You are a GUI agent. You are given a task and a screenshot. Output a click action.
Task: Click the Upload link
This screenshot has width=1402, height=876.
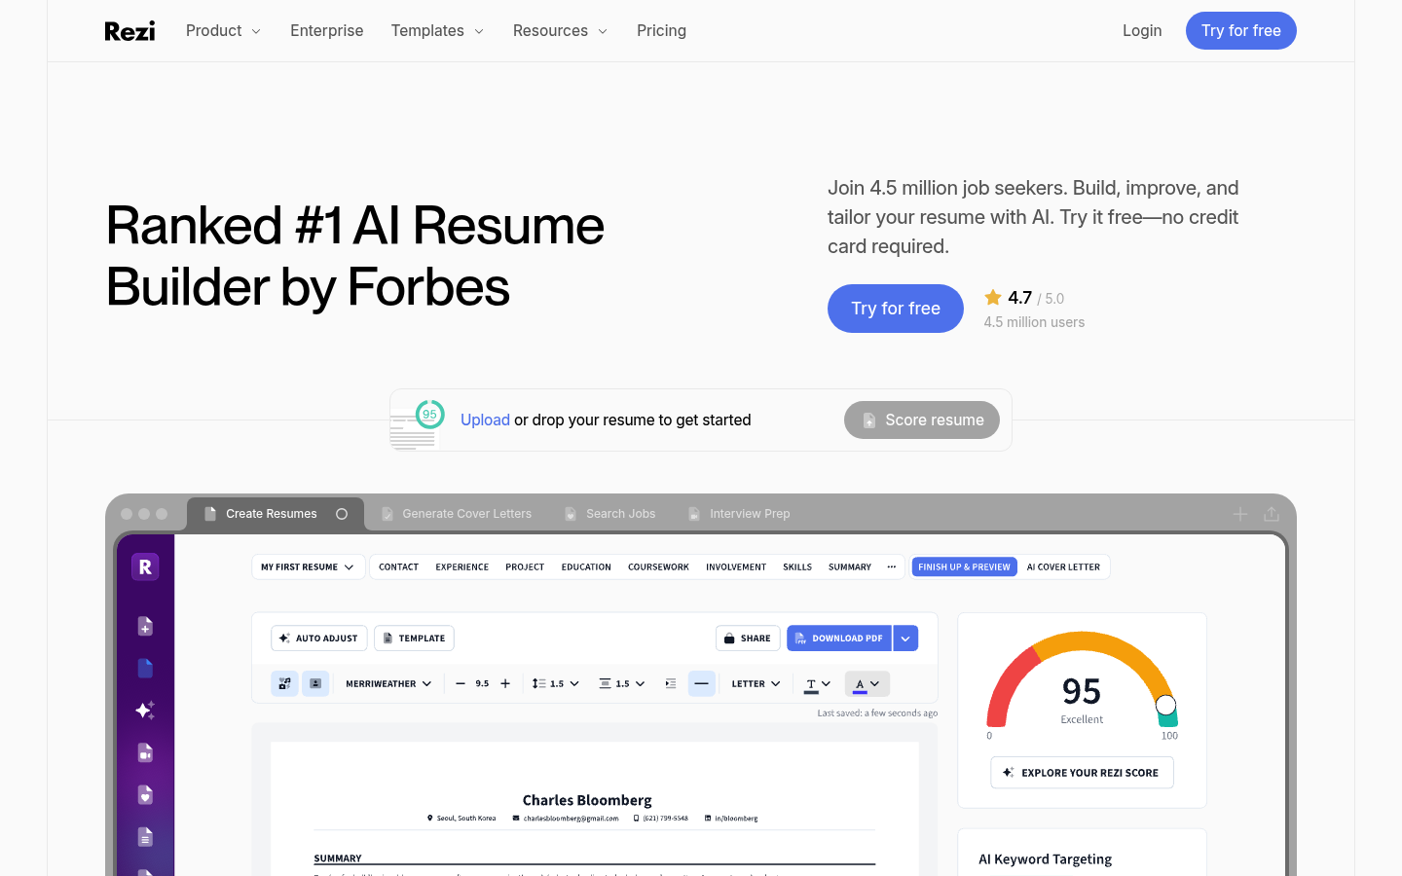pos(485,420)
